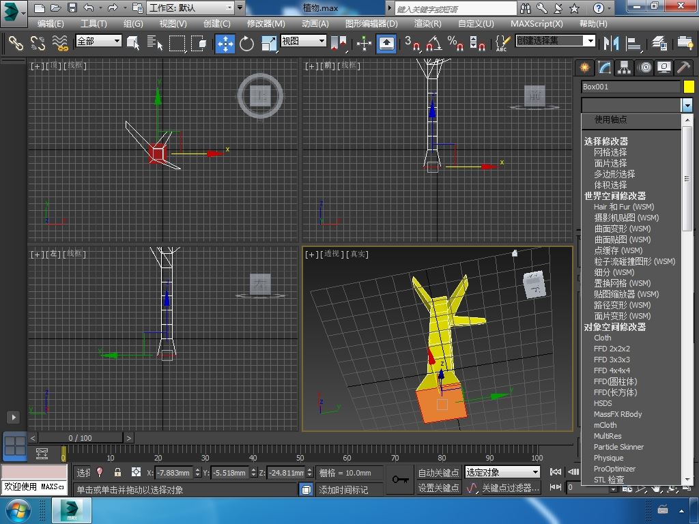Screen dimensions: 699x524
Task: Expand the search field's left arrow
Action: (x=390, y=8)
